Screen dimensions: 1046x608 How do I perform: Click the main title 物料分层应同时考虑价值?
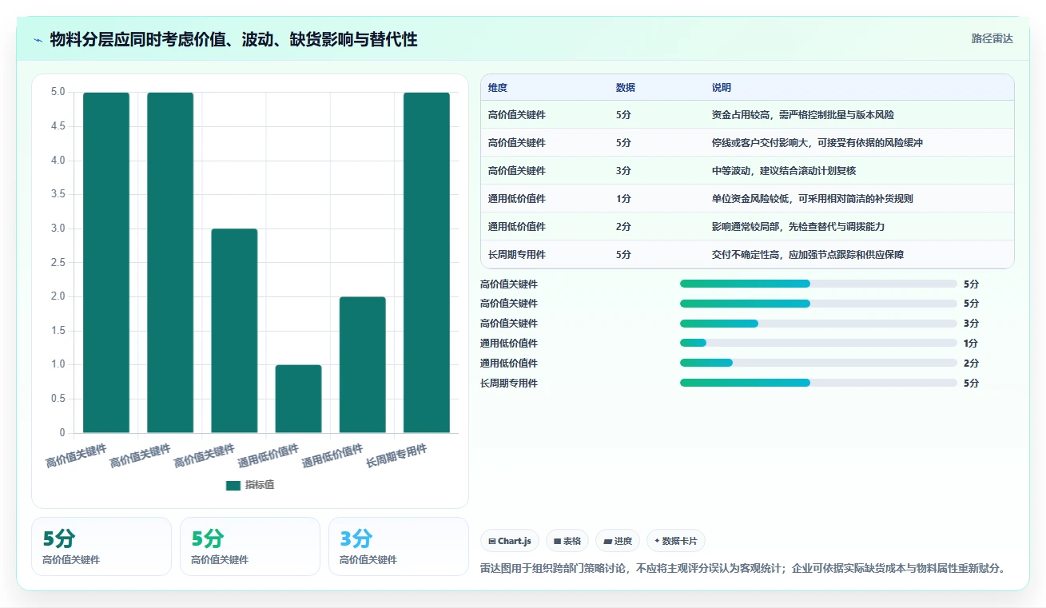click(x=233, y=39)
